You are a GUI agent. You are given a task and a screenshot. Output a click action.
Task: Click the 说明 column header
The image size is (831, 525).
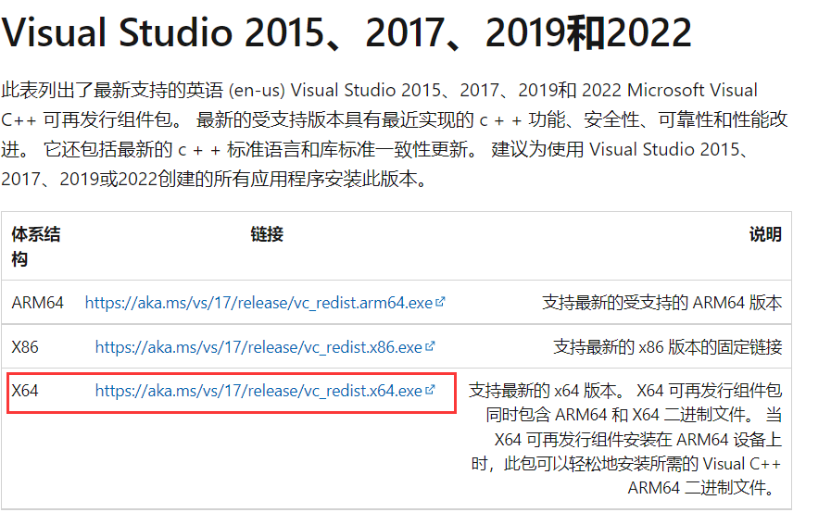point(765,234)
